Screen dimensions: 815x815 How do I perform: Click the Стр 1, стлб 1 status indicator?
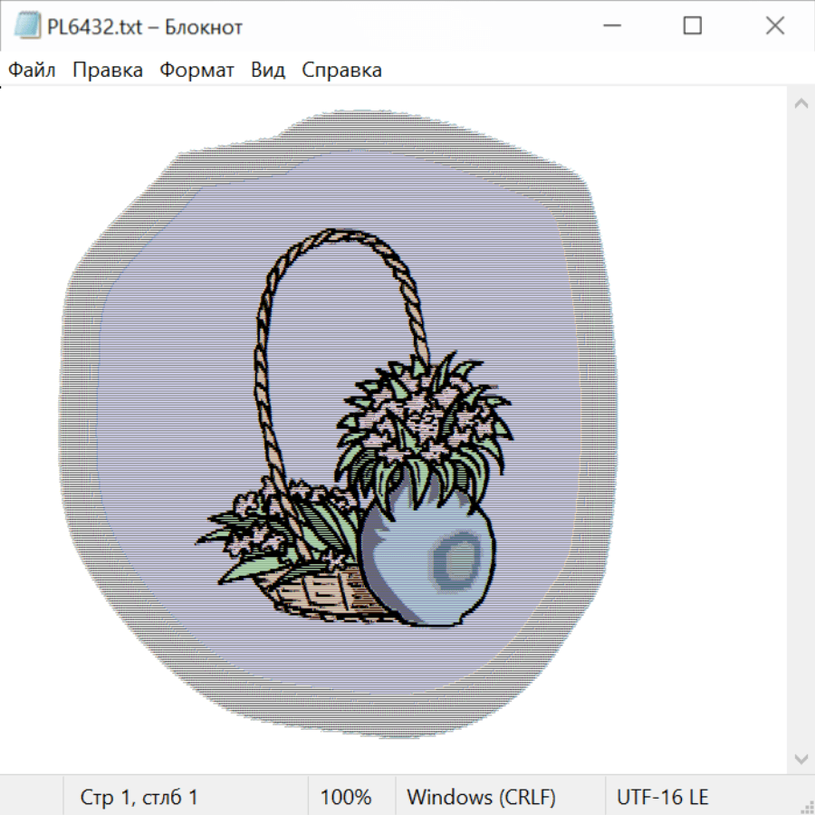139,797
